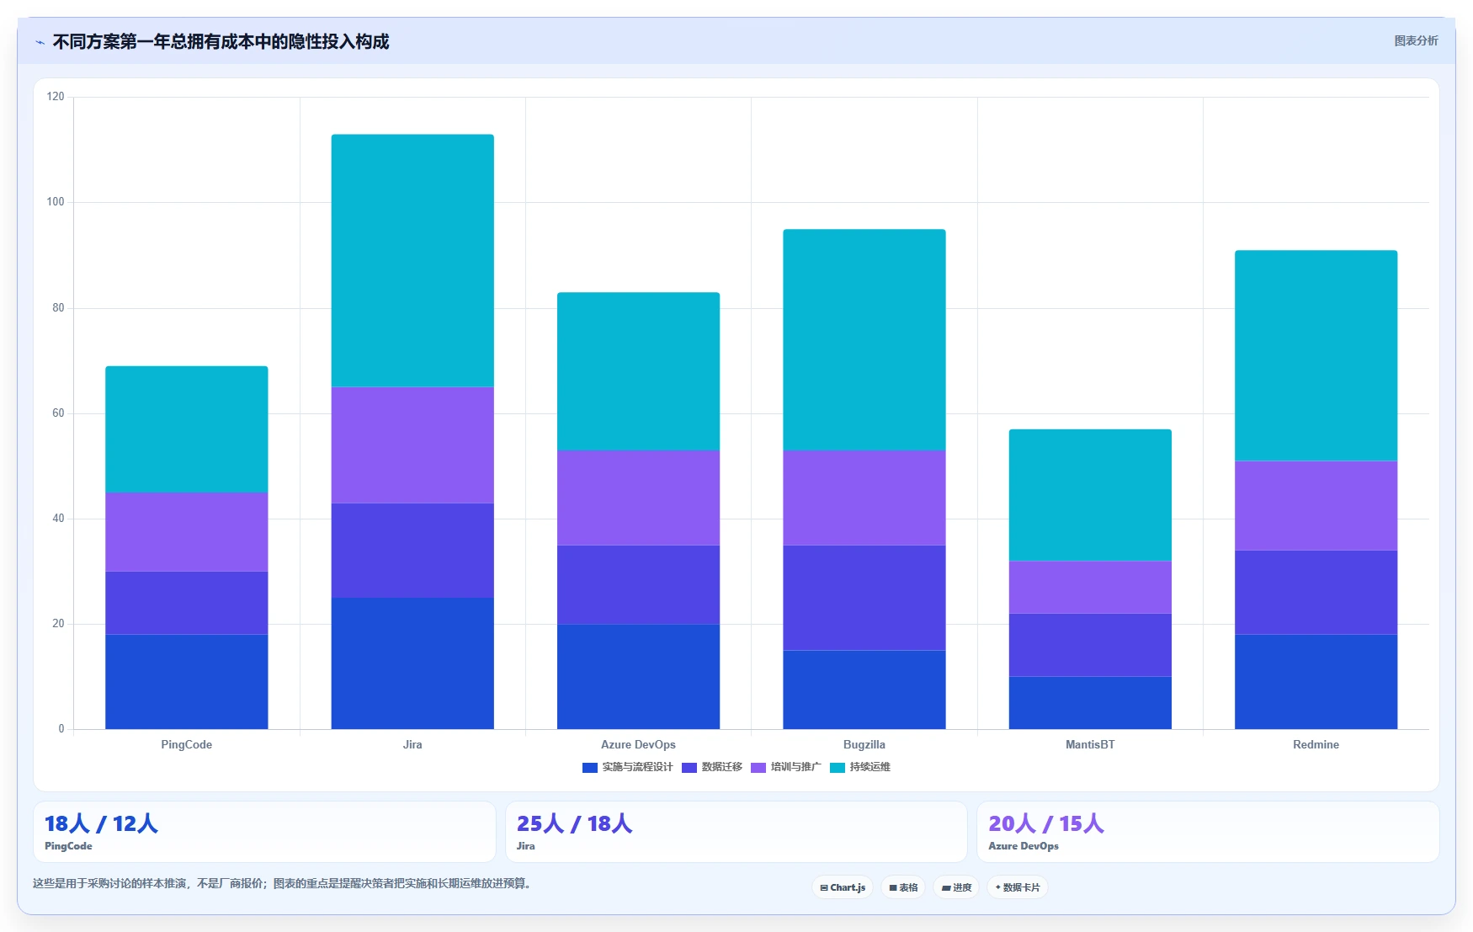Viewport: 1473px width, 932px height.
Task: Click the MantisBT x-axis label
Action: point(1090,745)
